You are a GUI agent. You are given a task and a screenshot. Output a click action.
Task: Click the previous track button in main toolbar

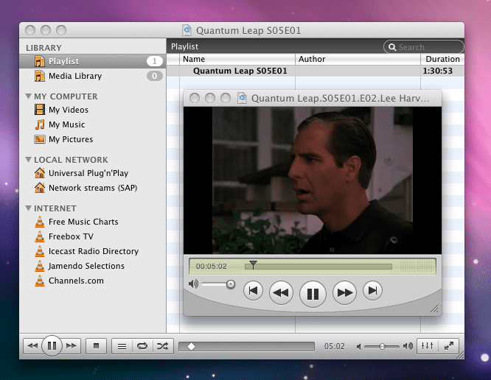[x=32, y=345]
